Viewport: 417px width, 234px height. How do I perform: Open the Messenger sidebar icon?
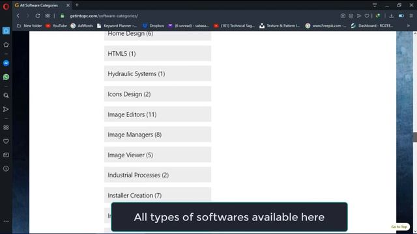click(6, 63)
